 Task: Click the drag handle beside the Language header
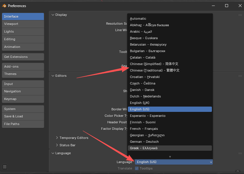point(240,153)
